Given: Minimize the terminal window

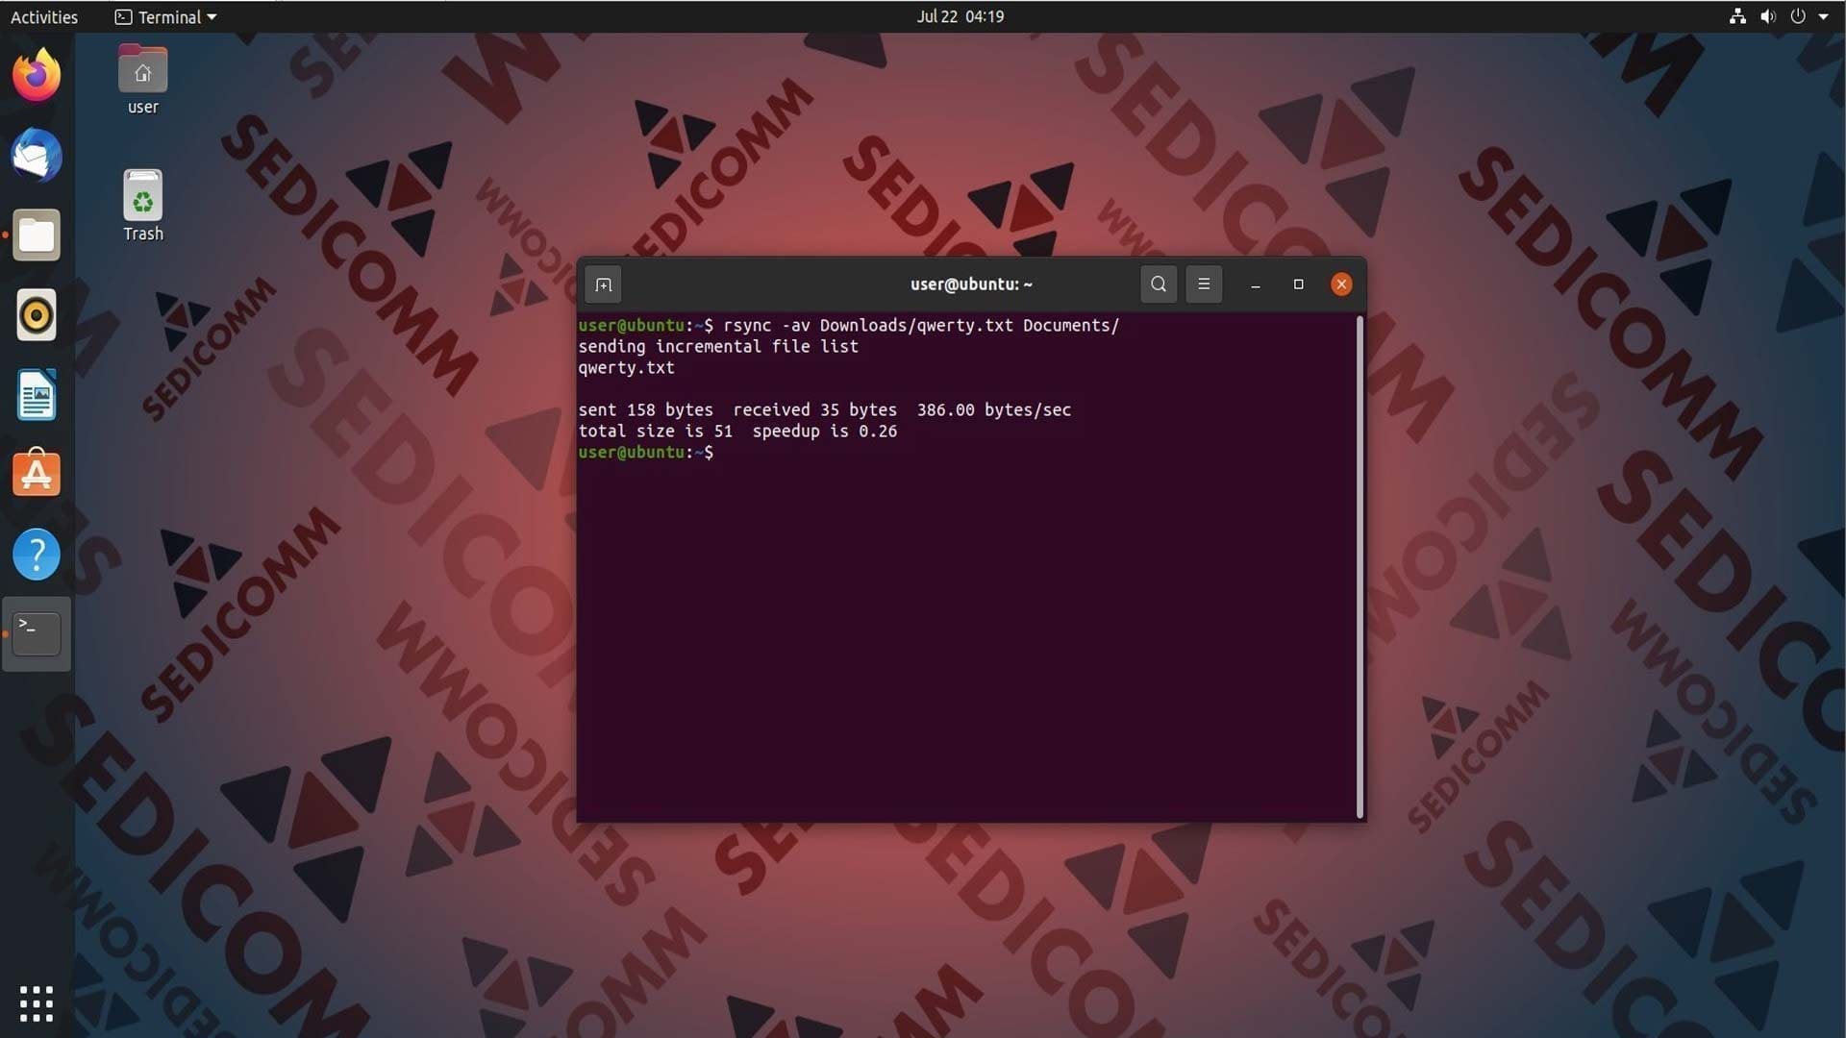Looking at the screenshot, I should click(1256, 284).
